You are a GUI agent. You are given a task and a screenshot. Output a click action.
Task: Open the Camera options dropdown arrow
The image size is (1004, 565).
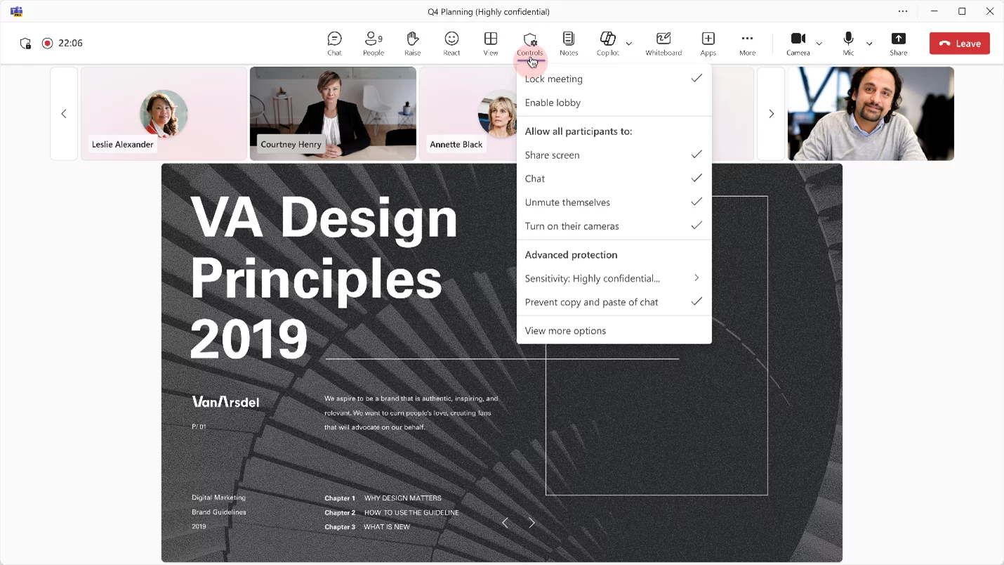coord(819,44)
